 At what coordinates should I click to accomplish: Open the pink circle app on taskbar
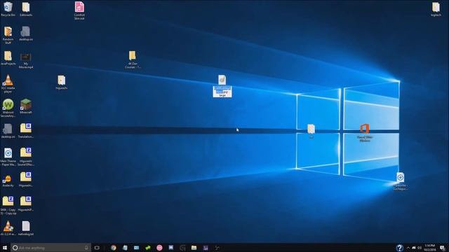coord(159,248)
